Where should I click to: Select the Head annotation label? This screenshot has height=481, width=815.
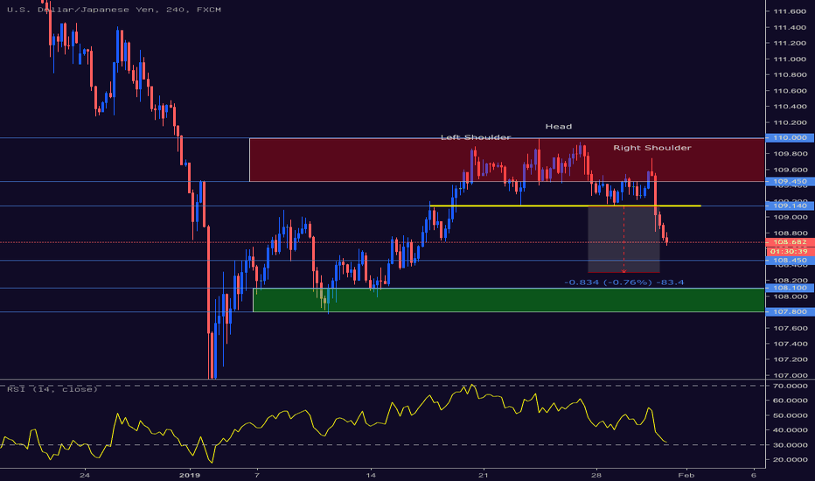pyautogui.click(x=558, y=126)
